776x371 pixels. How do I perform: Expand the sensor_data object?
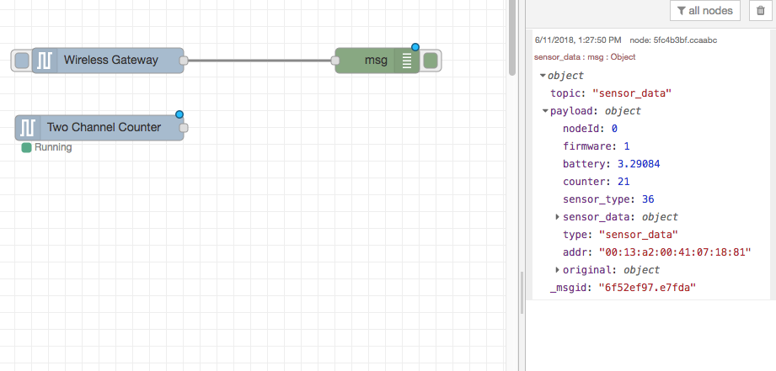pyautogui.click(x=558, y=216)
